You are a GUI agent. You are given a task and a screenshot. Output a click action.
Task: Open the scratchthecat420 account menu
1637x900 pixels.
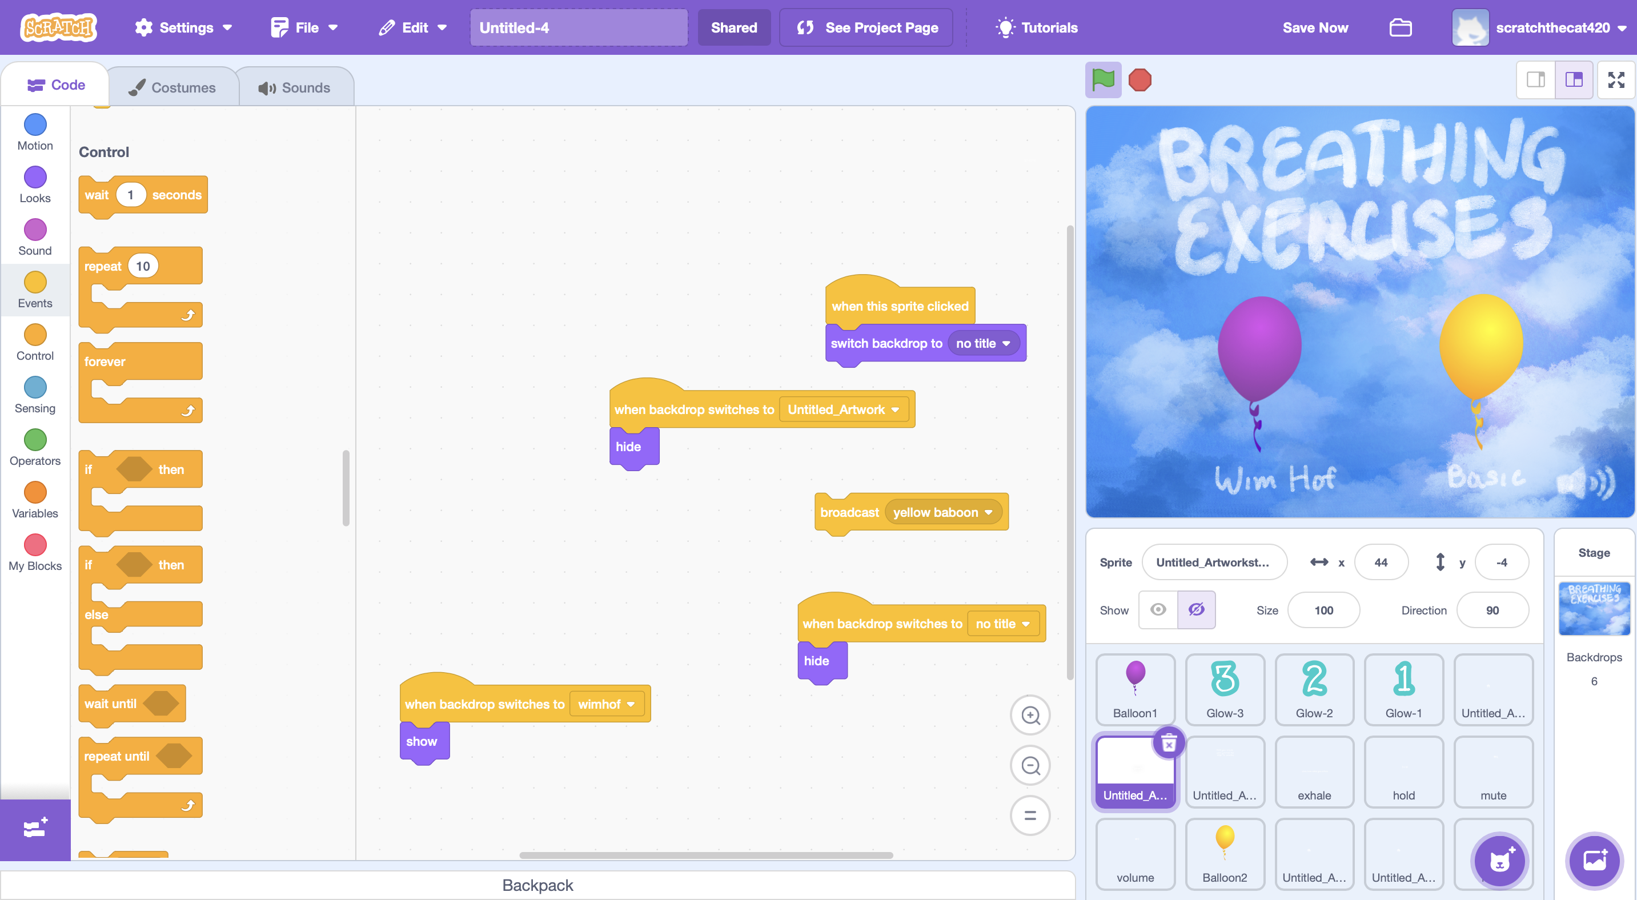pos(1552,28)
